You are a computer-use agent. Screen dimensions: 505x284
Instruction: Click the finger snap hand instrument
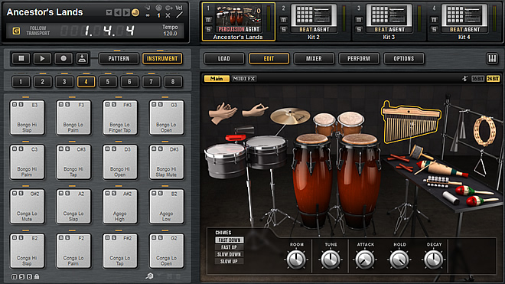tap(255, 110)
